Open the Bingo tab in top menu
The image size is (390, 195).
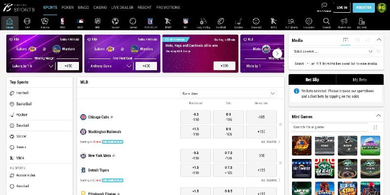pyautogui.click(x=83, y=7)
